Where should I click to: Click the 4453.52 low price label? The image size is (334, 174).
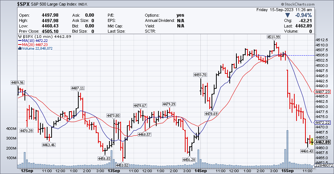click(122, 165)
